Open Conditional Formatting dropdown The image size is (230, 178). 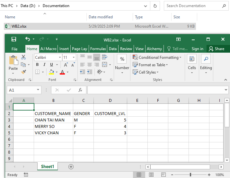(157, 58)
